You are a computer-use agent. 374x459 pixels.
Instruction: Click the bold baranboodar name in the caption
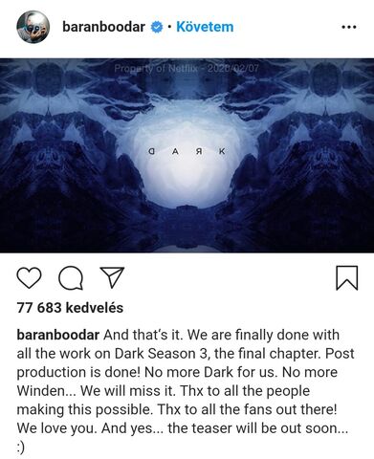pos(58,335)
